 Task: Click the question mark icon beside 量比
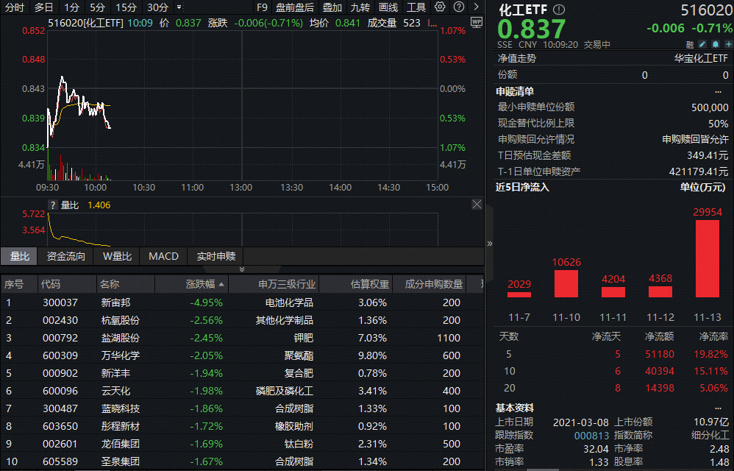[53, 205]
